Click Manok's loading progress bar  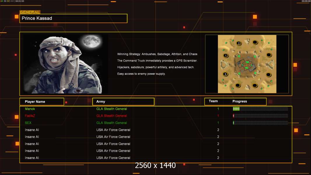pyautogui.click(x=260, y=109)
